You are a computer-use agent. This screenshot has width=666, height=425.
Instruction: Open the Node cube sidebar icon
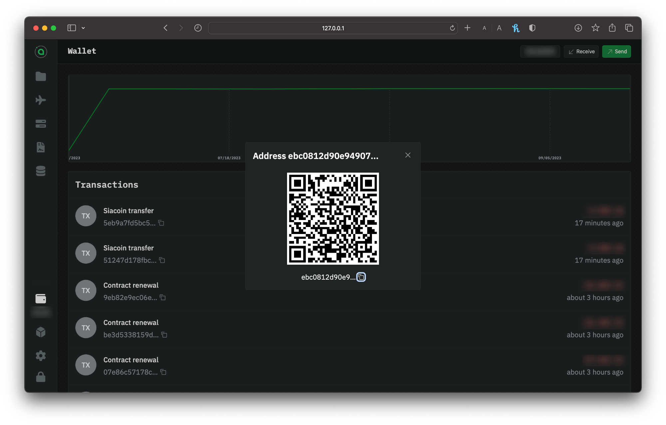pos(41,332)
